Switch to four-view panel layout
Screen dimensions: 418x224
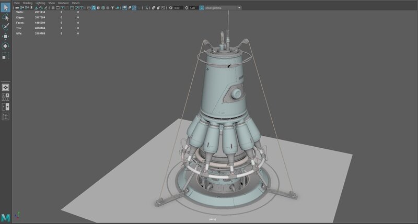coord(6,97)
